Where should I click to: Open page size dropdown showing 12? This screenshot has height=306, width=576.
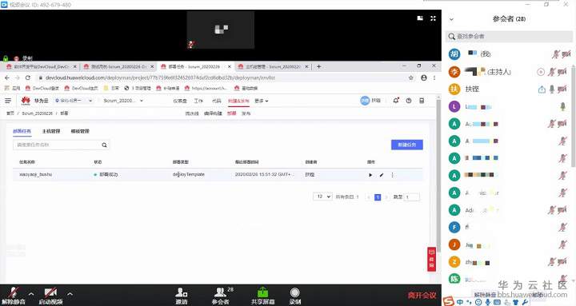[322, 197]
